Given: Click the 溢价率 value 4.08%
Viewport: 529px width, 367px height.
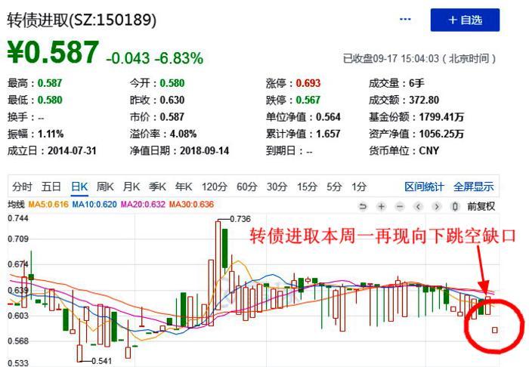Looking at the screenshot, I should tap(183, 134).
